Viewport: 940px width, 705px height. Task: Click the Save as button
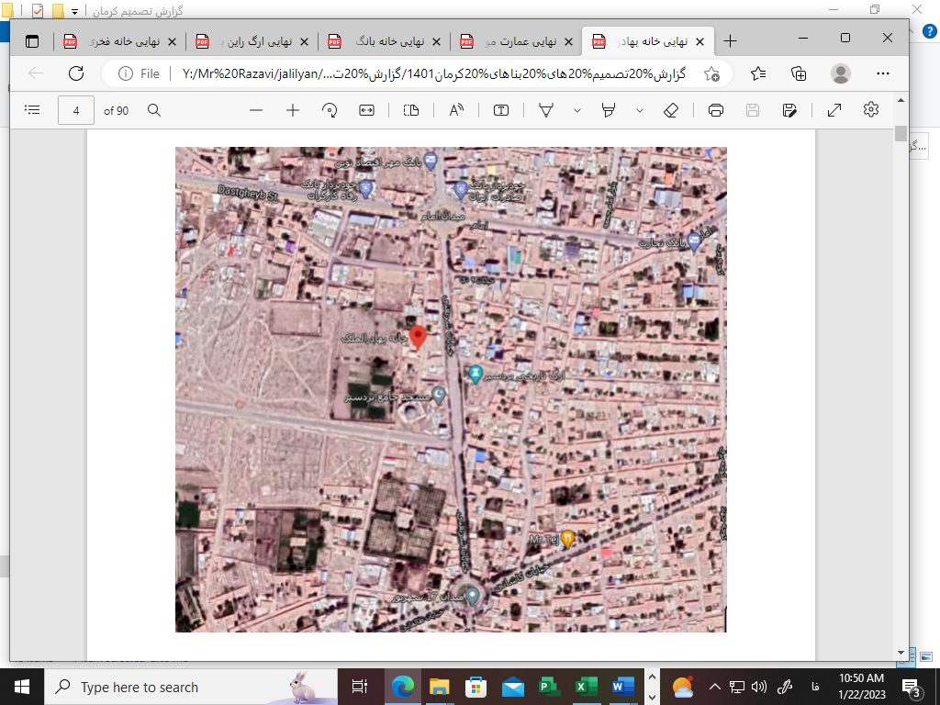tap(789, 110)
